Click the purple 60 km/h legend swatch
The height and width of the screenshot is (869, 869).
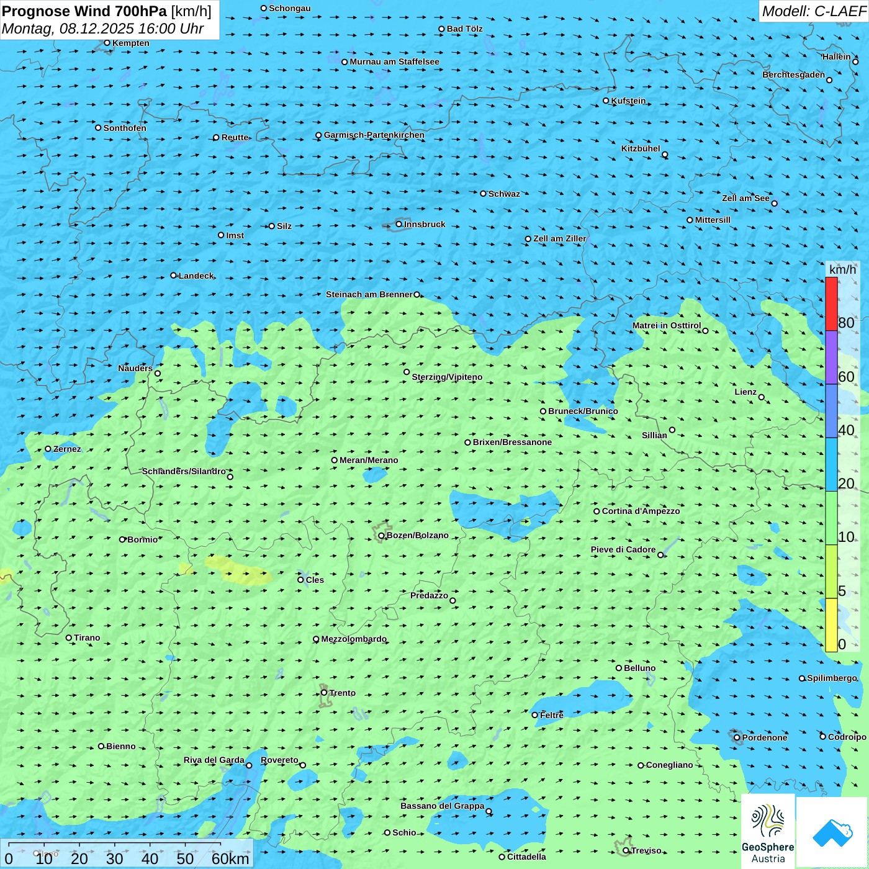click(x=831, y=358)
